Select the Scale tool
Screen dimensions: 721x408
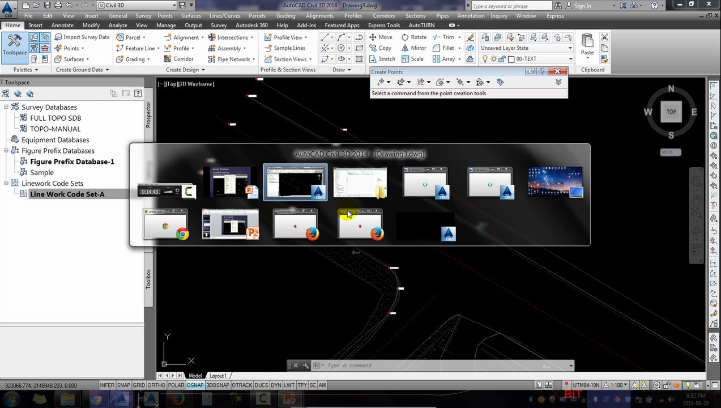coord(412,59)
